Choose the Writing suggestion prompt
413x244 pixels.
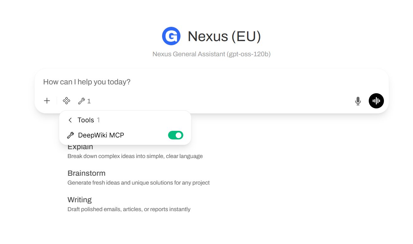pos(80,200)
